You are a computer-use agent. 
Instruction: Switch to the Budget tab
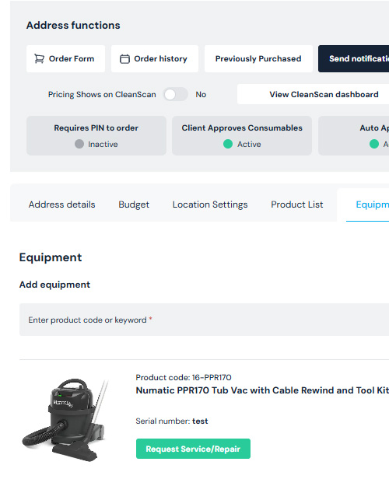(134, 205)
